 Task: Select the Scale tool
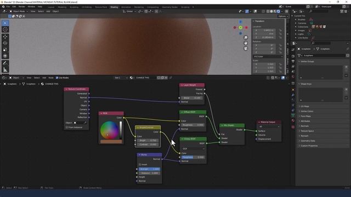coord(5,50)
